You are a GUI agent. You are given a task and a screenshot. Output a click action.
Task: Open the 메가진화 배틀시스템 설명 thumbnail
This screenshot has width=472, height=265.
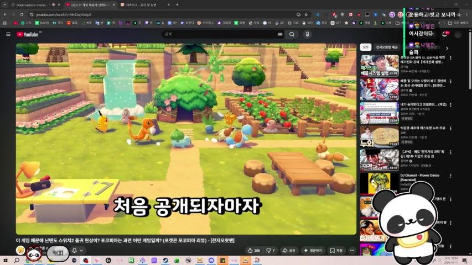pyautogui.click(x=379, y=66)
